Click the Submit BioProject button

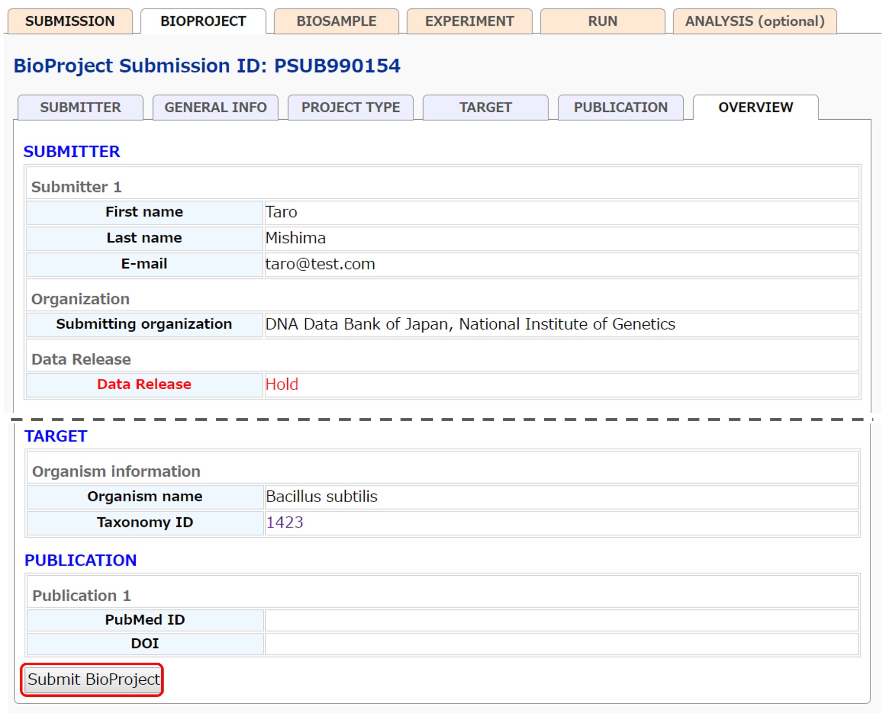[93, 679]
